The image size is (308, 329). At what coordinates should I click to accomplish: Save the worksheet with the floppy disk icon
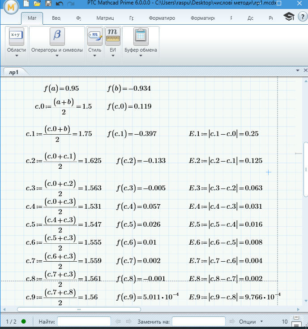[48, 4]
